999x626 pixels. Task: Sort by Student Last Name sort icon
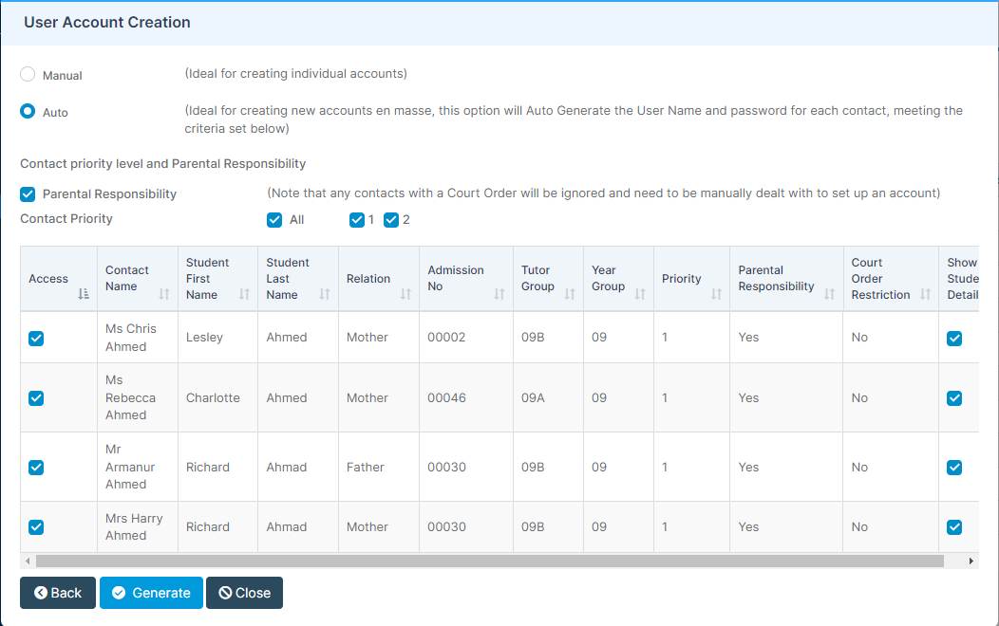click(325, 294)
